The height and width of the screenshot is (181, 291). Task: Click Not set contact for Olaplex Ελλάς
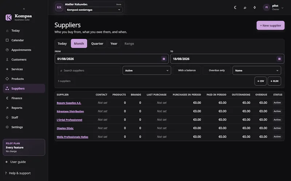(x=103, y=128)
